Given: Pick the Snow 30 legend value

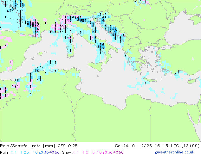Looking at the screenshot, I should [110, 152].
